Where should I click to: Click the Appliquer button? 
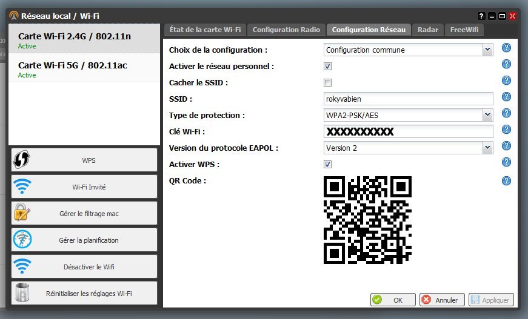coord(491,300)
